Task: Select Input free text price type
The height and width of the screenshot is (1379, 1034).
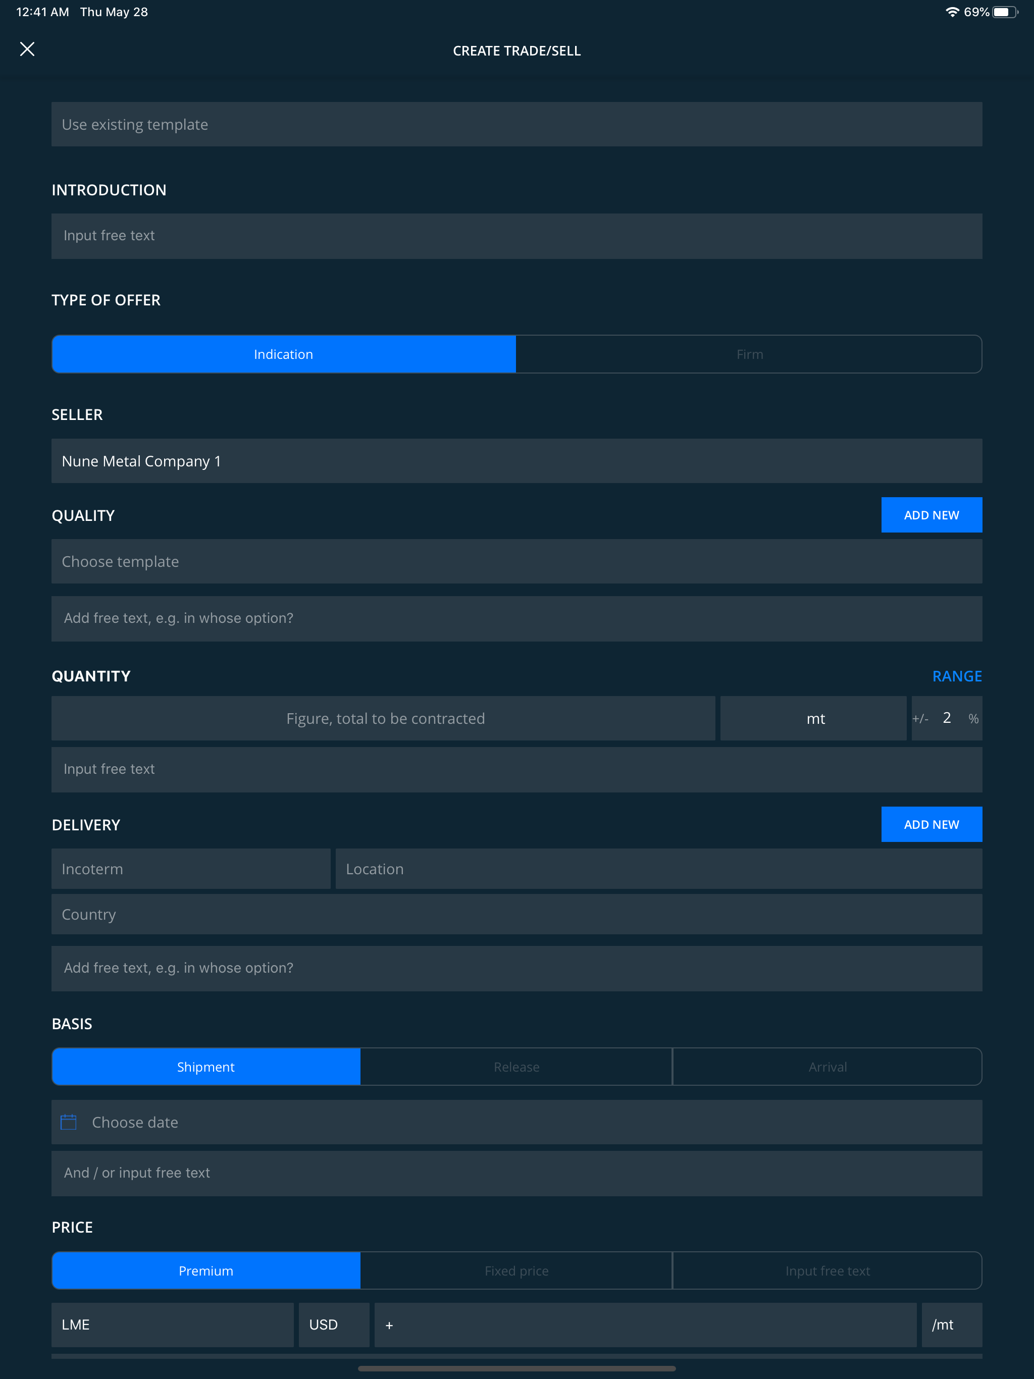Action: (827, 1270)
